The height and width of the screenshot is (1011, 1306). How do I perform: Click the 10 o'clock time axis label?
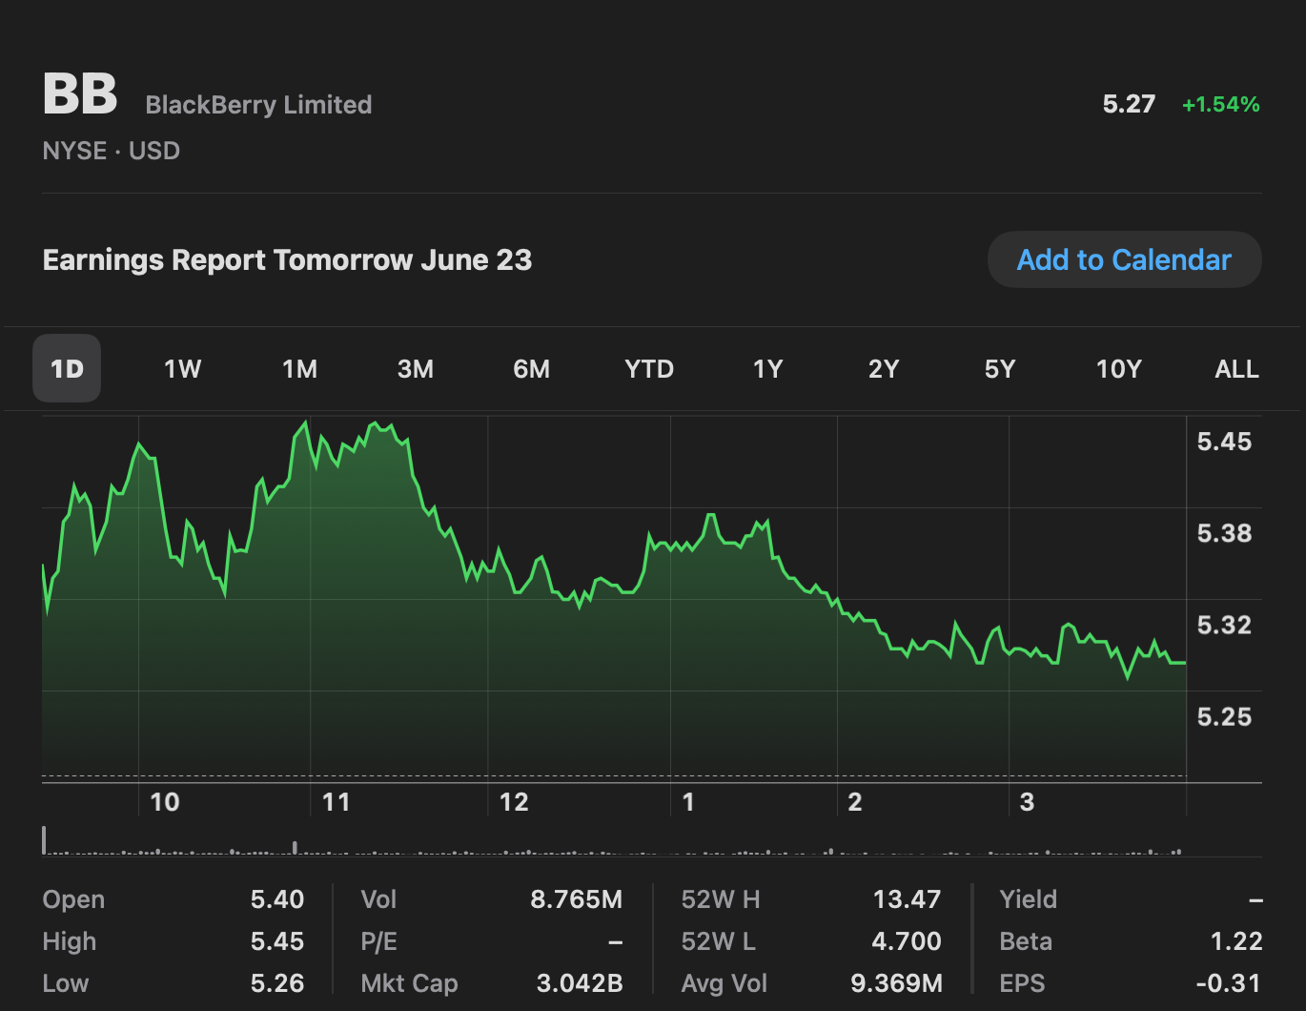point(165,802)
